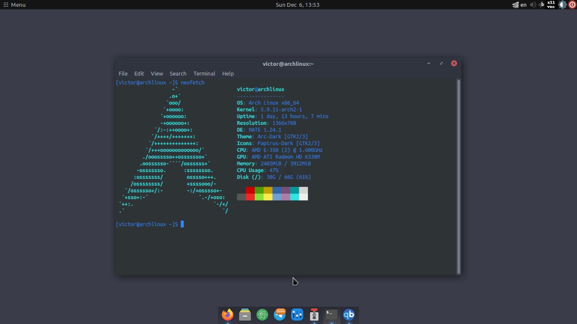
Task: Click the 'DE: MATE 1.24.1' line
Action: 259,130
